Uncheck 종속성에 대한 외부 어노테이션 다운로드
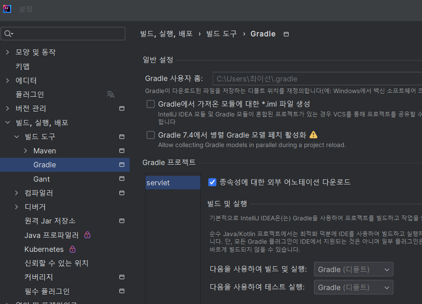 click(x=212, y=182)
